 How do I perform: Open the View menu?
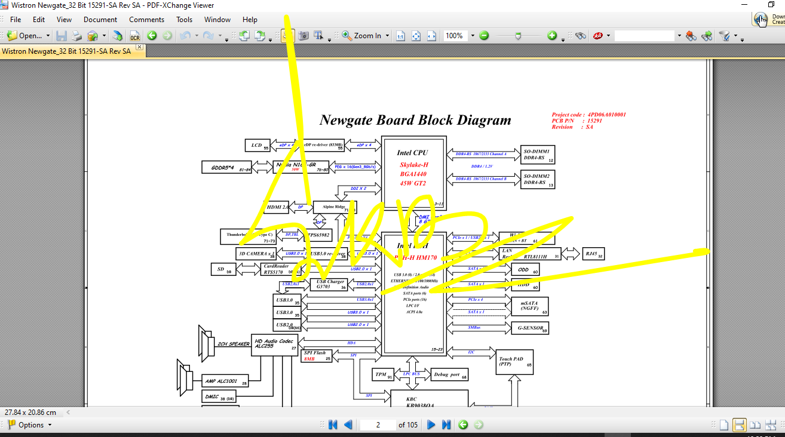pos(65,20)
